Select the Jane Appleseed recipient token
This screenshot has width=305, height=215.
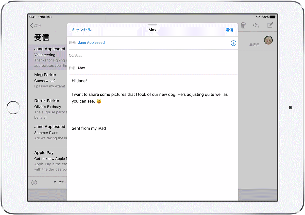click(x=91, y=42)
